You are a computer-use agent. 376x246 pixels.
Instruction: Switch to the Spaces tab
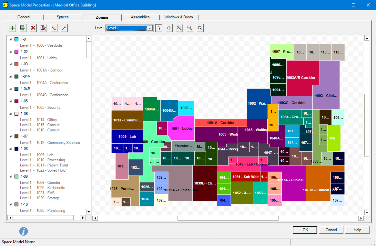(63, 17)
